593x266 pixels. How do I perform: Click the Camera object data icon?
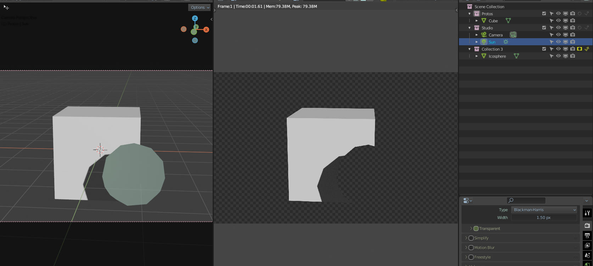pos(513,35)
